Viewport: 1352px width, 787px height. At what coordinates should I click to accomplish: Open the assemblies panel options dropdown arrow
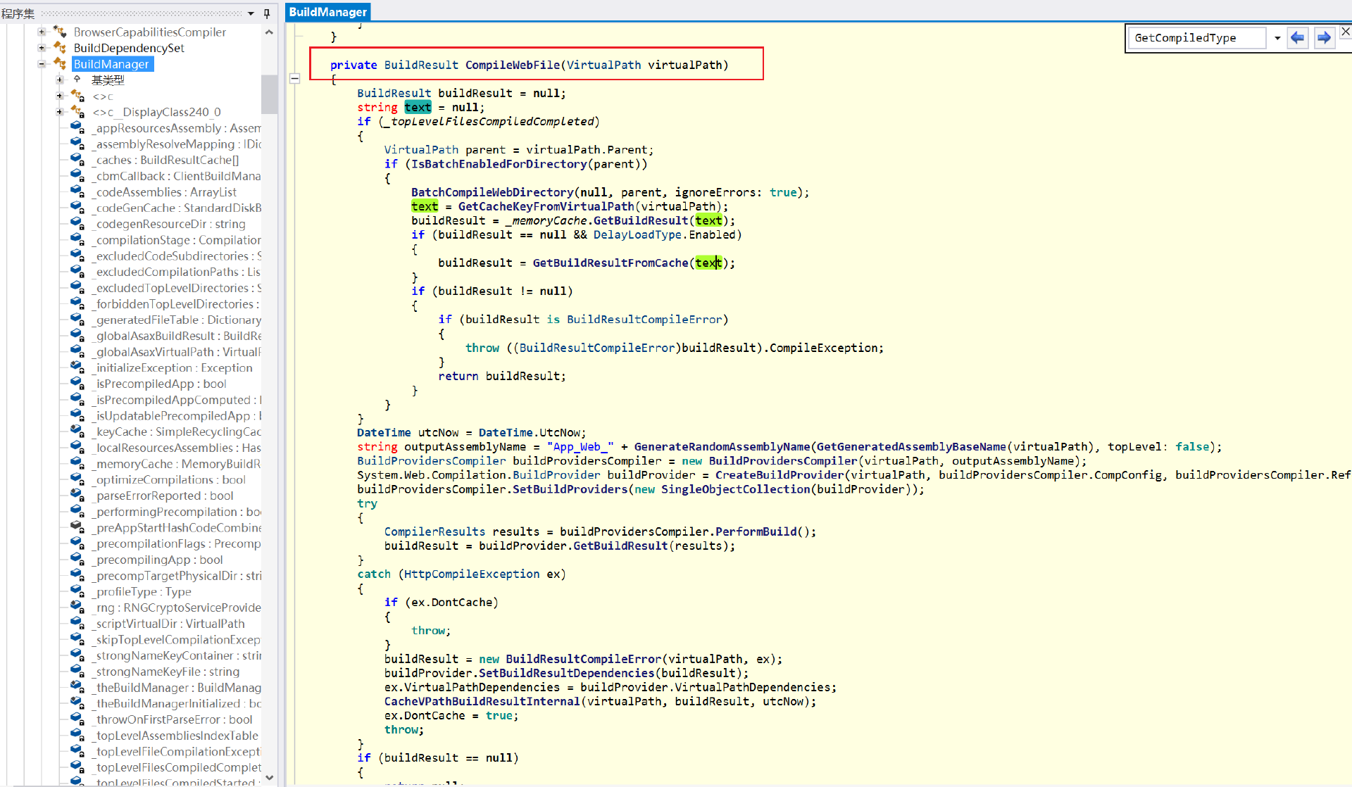point(251,13)
